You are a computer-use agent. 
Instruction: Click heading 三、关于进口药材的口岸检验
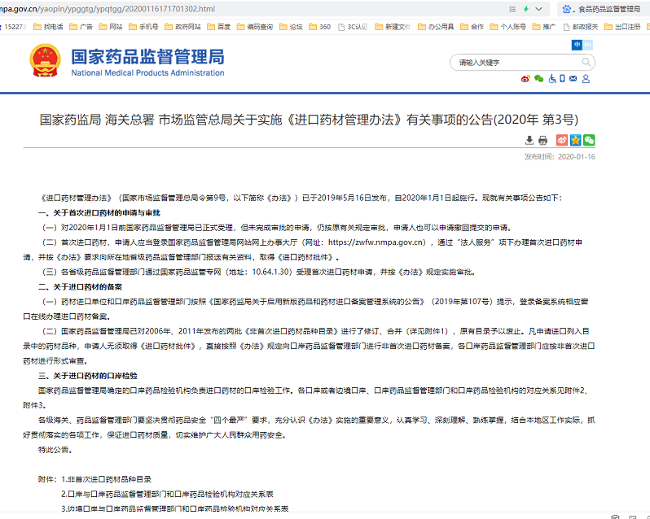click(88, 376)
